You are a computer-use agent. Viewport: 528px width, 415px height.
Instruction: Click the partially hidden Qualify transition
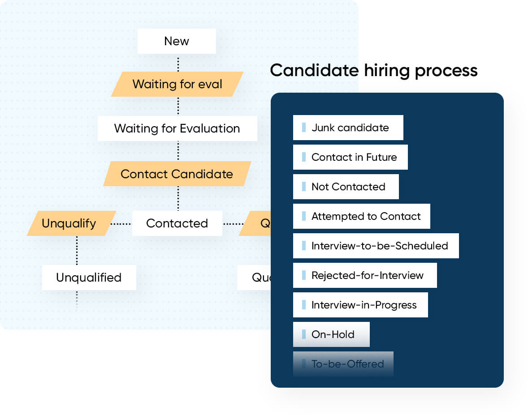(x=257, y=223)
